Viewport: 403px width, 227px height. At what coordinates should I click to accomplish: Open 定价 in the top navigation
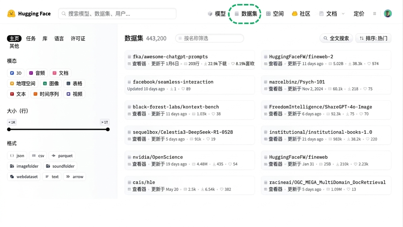[x=359, y=14]
